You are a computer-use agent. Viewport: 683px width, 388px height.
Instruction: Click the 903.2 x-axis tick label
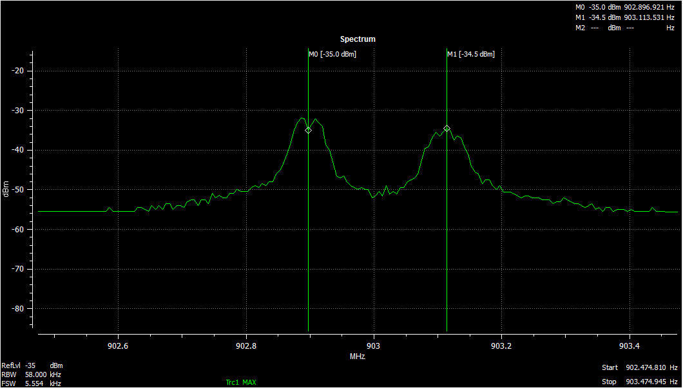click(x=502, y=346)
